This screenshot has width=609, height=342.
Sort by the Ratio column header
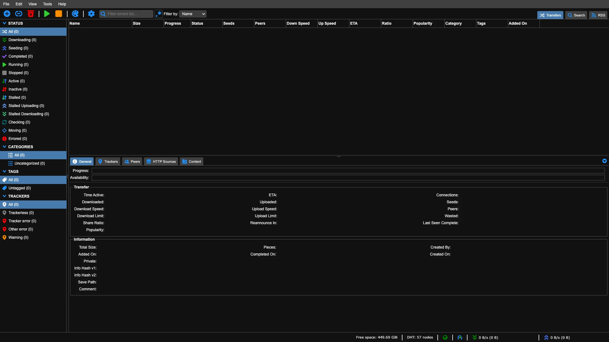point(397,23)
